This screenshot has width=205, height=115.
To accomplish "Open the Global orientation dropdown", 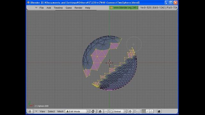I will pos(120,111).
